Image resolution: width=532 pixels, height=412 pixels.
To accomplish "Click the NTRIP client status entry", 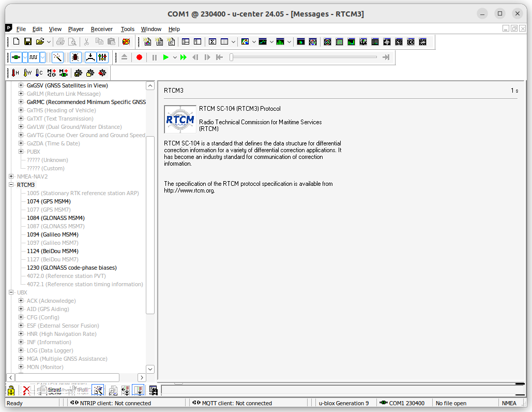I will [x=111, y=403].
